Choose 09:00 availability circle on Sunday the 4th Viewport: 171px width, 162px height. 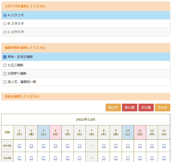55,146
